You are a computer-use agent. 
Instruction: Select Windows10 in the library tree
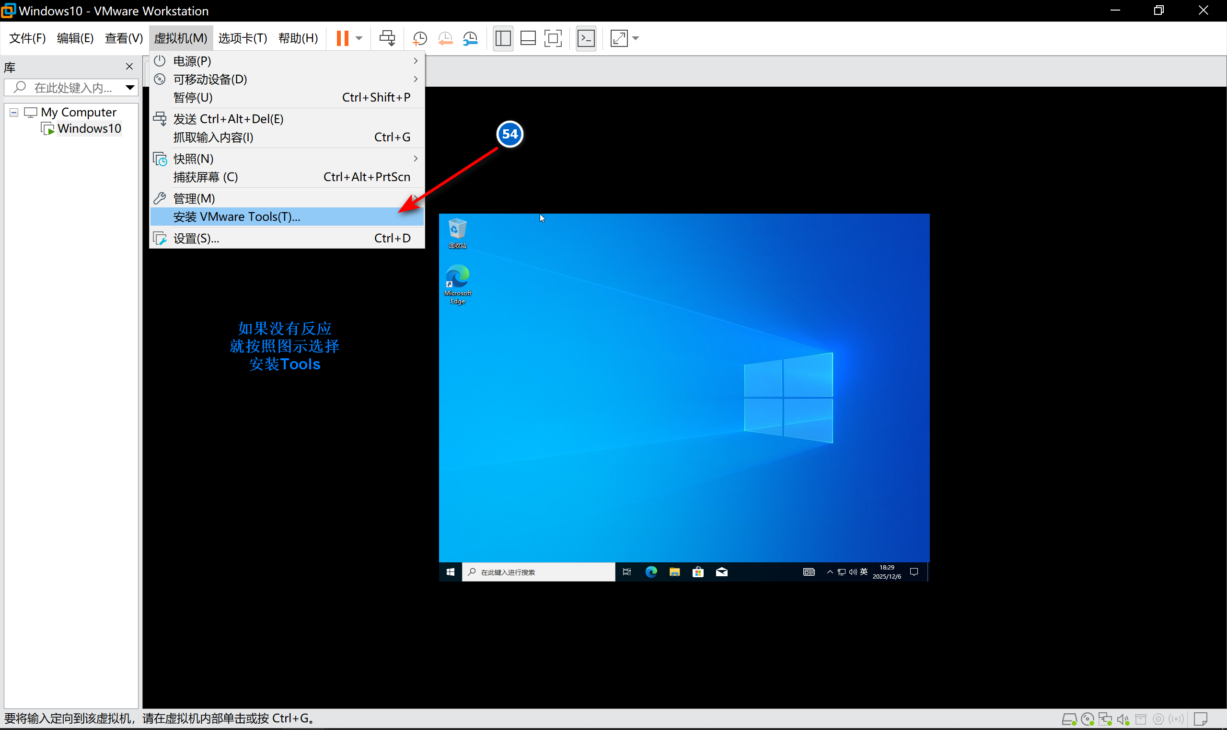[89, 129]
